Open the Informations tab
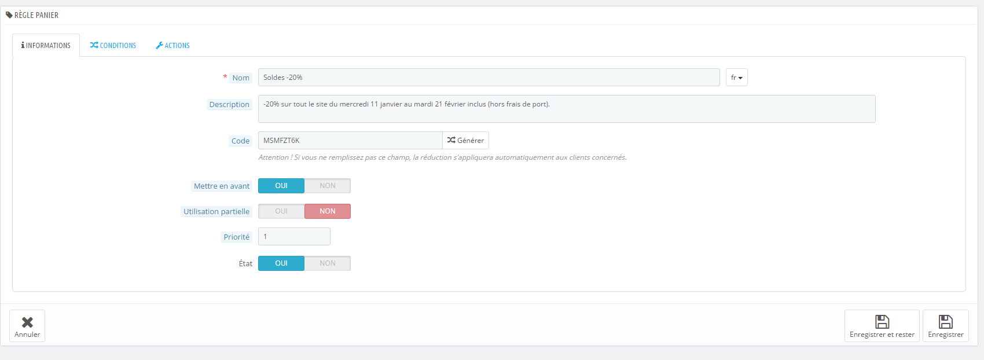Image resolution: width=984 pixels, height=360 pixels. 46,45
